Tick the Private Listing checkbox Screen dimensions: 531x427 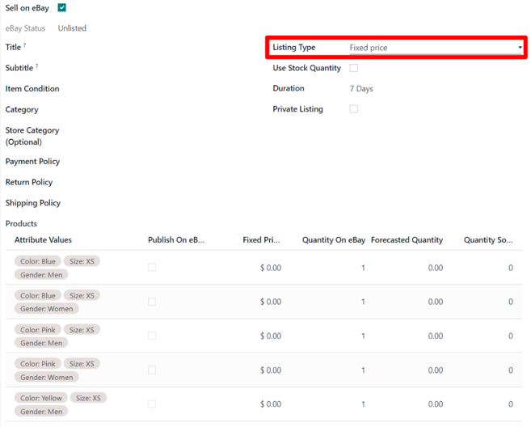click(353, 109)
